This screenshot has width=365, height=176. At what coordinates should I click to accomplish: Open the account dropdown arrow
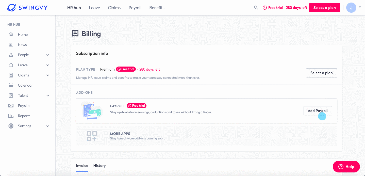pyautogui.click(x=360, y=7)
